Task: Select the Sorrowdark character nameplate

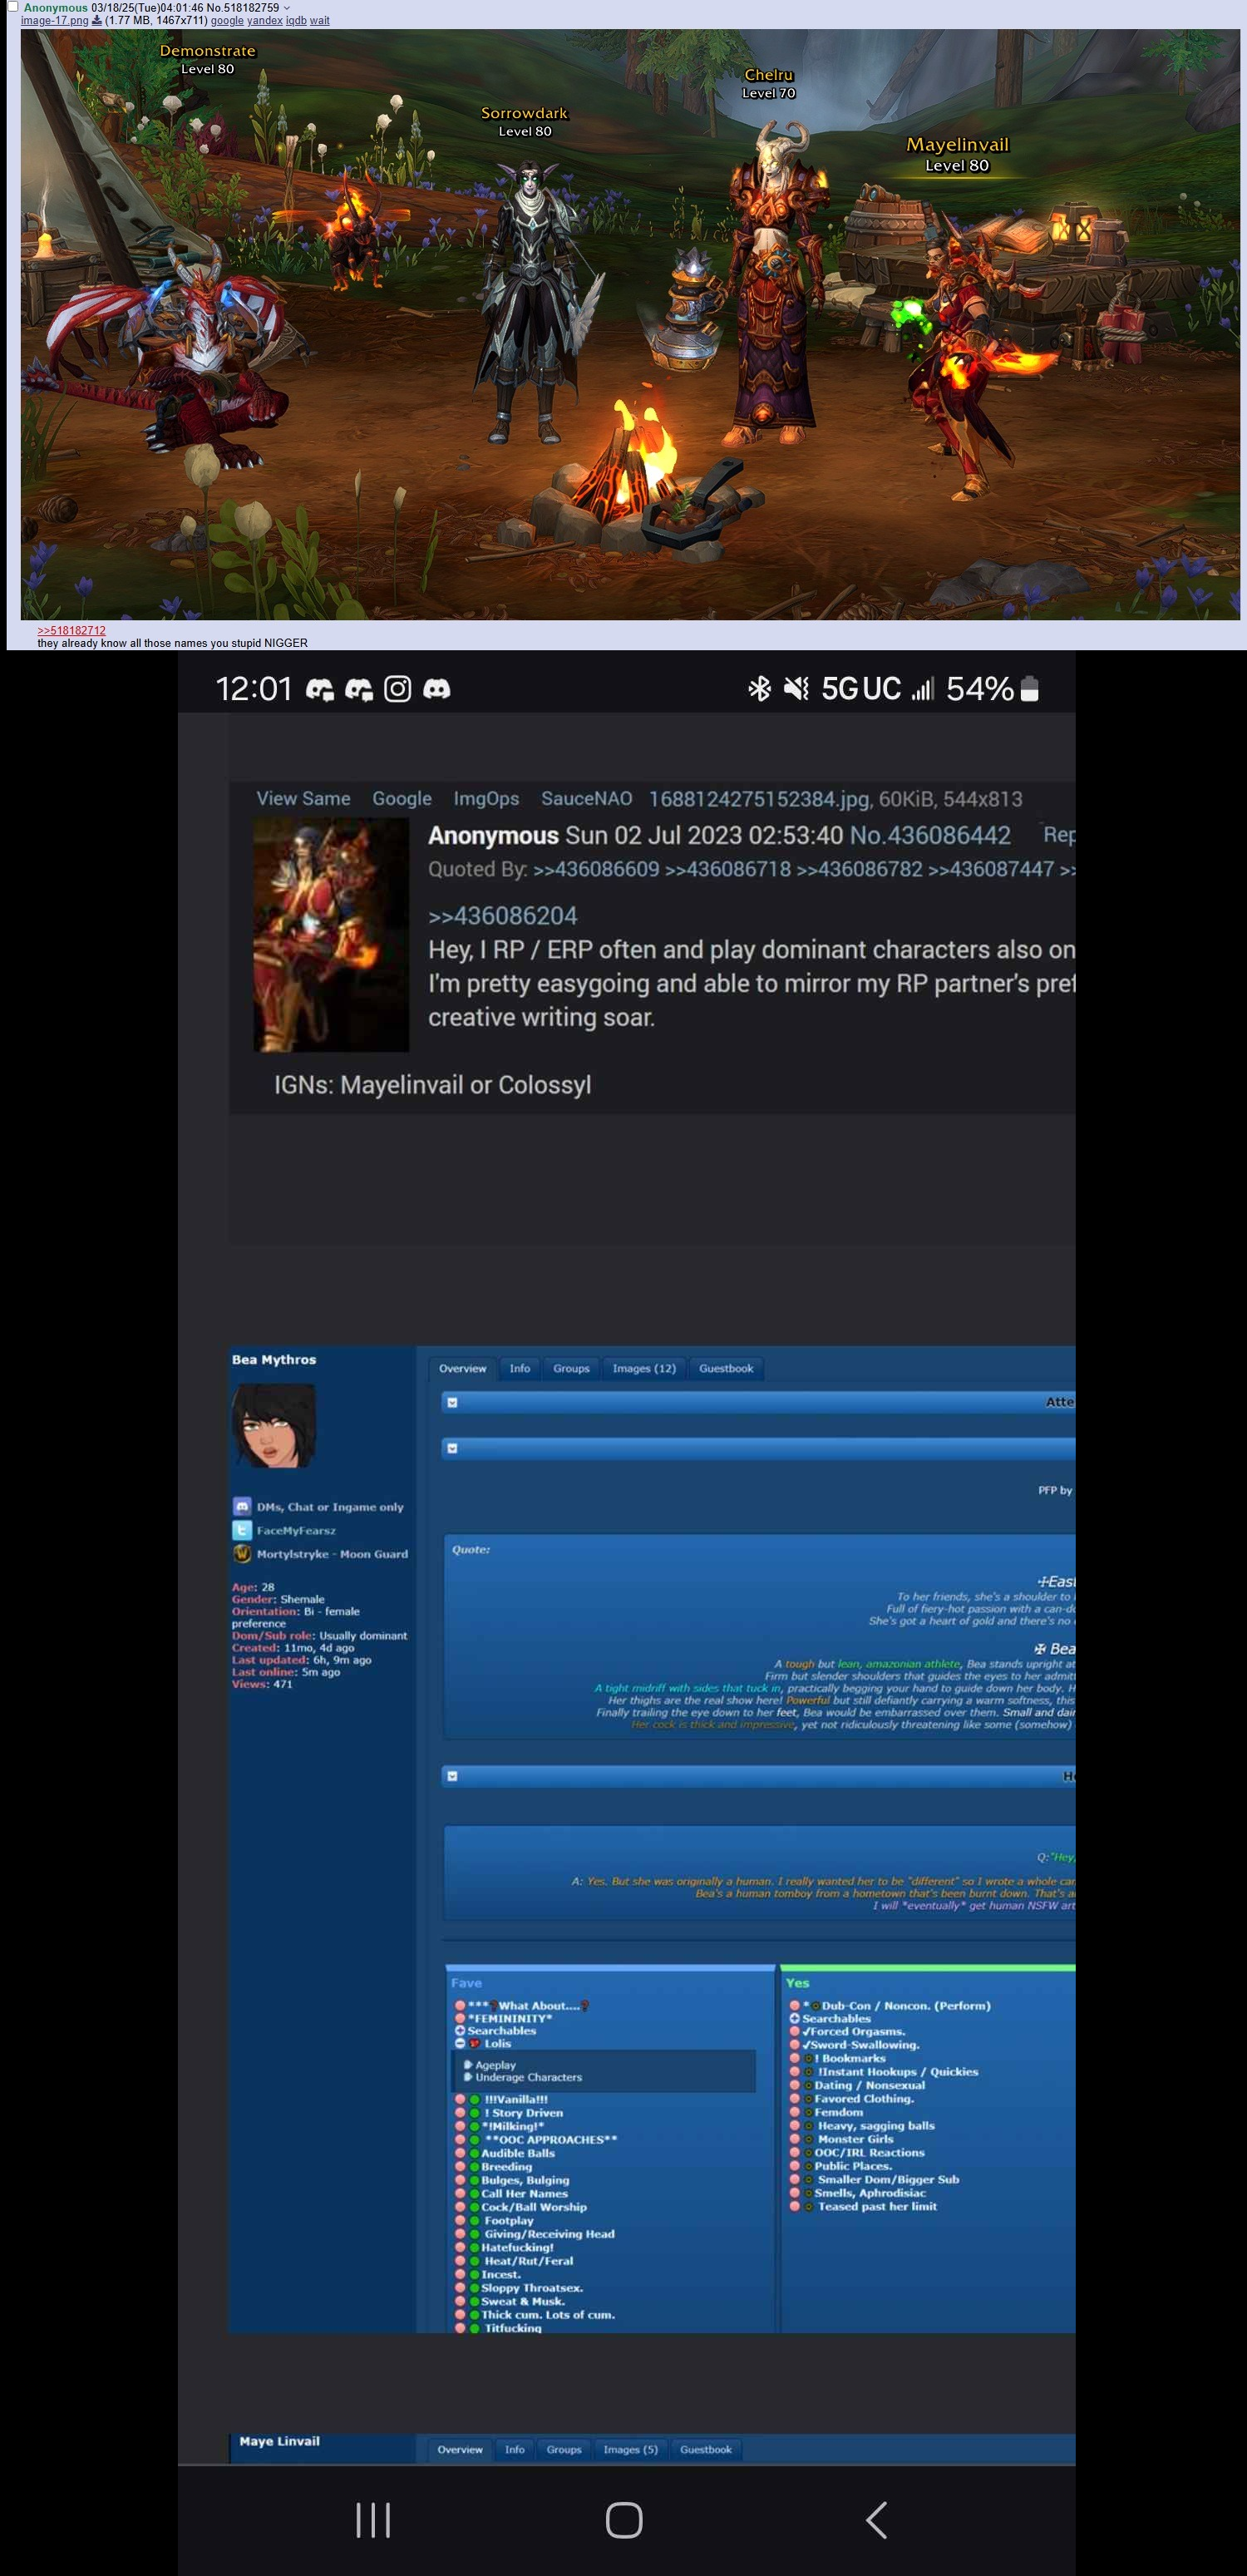Action: (524, 121)
